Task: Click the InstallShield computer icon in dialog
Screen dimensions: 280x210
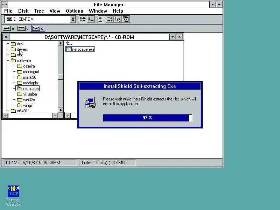Action: coord(90,103)
